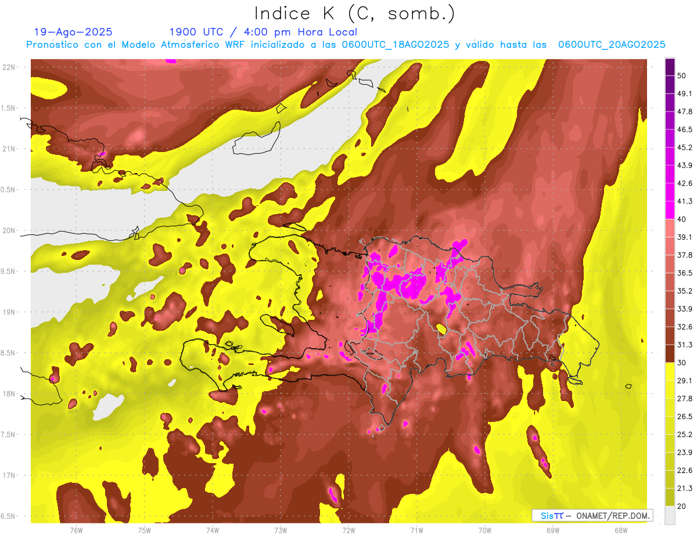Click the color bar value 20
The image size is (697, 538).
(682, 506)
